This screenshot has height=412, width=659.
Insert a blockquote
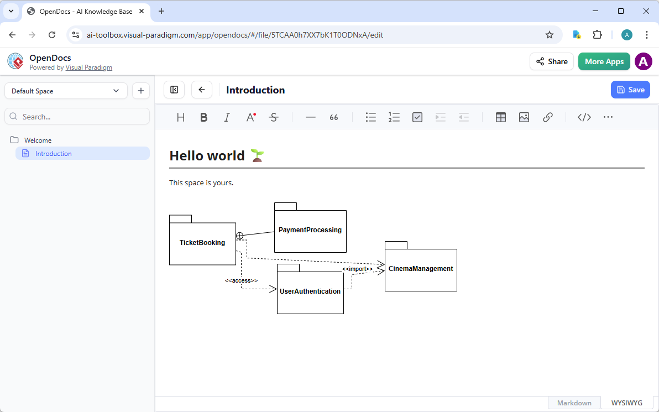pos(333,117)
